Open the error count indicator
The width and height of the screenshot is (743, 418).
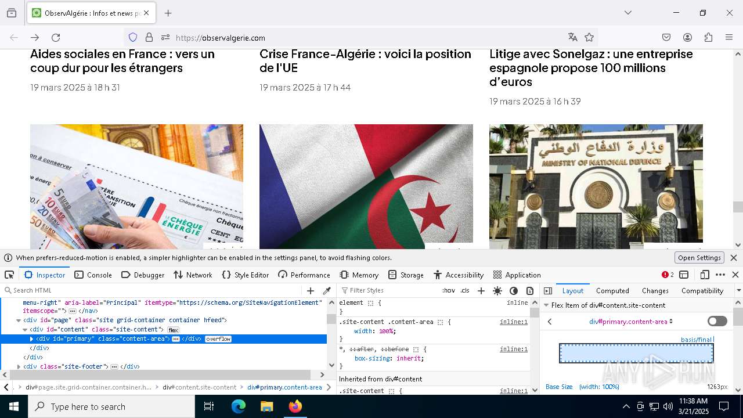[668, 275]
